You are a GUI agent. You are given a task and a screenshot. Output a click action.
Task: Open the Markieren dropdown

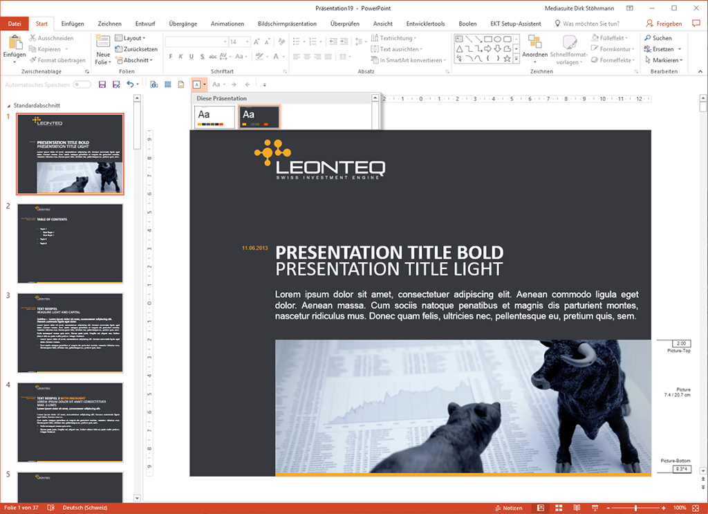663,60
